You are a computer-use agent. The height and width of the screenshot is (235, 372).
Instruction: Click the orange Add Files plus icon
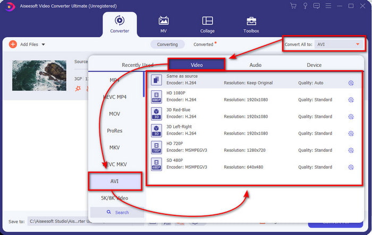tap(13, 45)
